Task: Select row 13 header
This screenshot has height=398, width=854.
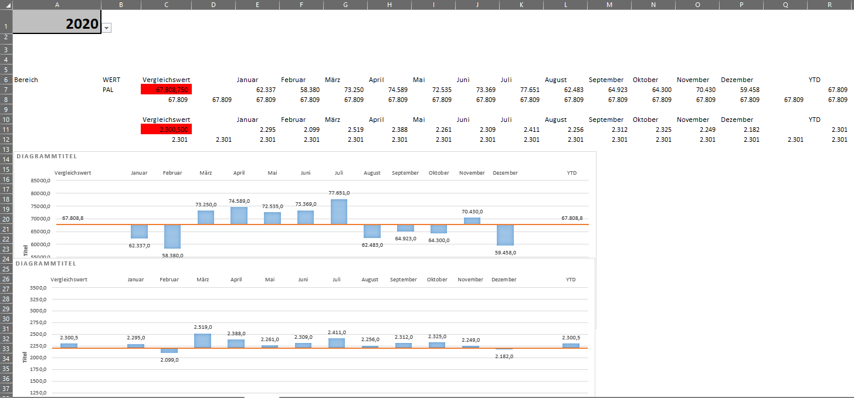Action: 6,149
